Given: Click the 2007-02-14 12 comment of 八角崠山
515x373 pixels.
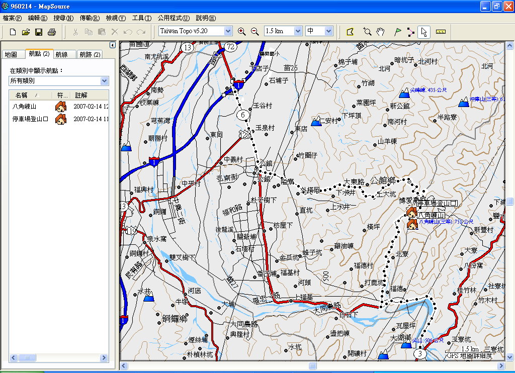Looking at the screenshot, I should pyautogui.click(x=91, y=107).
